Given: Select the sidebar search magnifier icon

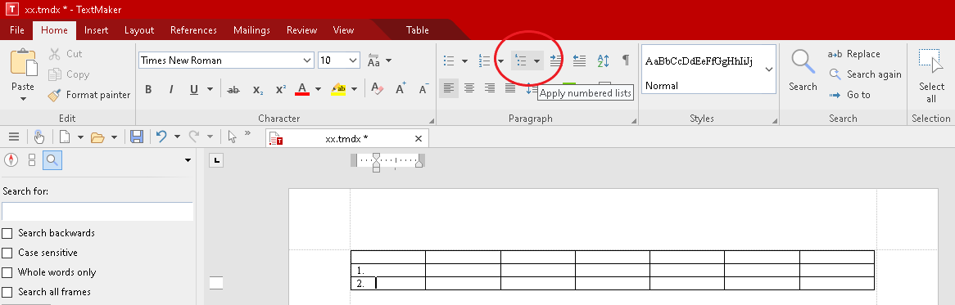Looking at the screenshot, I should [x=52, y=160].
